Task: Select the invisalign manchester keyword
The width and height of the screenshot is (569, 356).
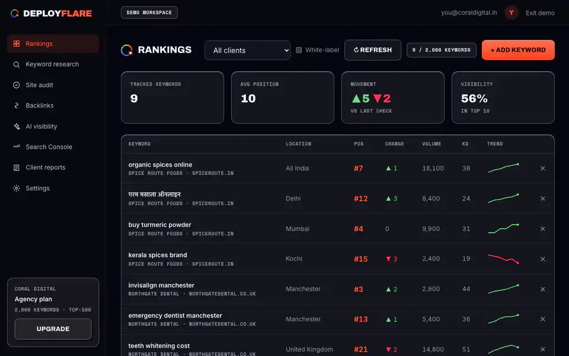Action: (x=161, y=285)
